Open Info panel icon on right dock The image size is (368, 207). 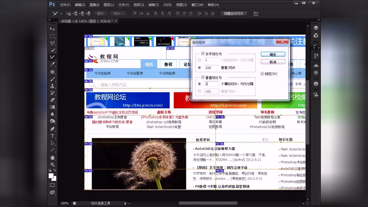click(x=316, y=84)
